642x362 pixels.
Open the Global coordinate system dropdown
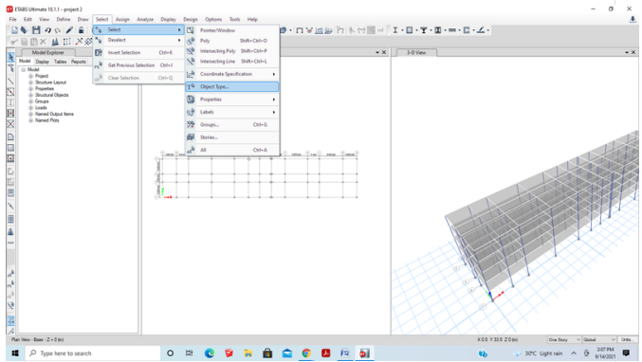click(x=599, y=339)
